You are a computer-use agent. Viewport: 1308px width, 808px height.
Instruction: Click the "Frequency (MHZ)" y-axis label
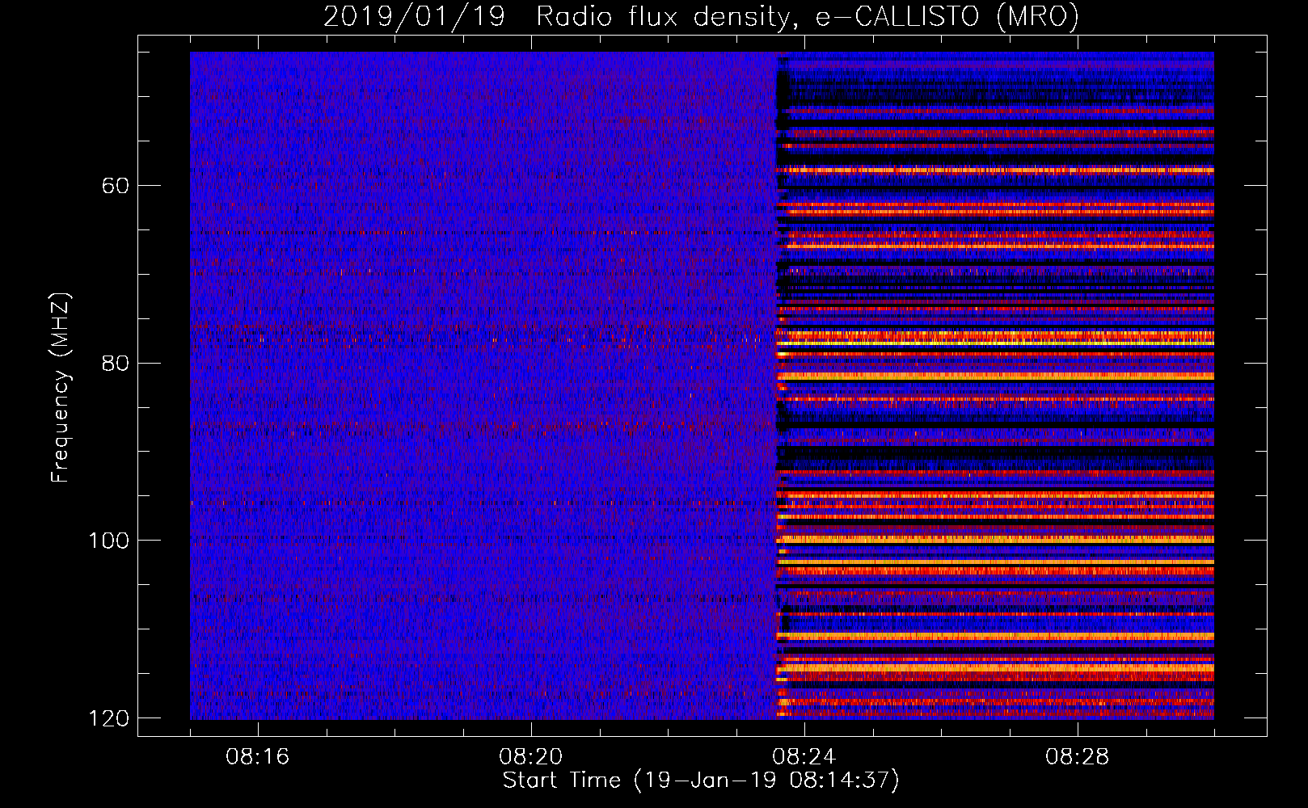point(61,387)
